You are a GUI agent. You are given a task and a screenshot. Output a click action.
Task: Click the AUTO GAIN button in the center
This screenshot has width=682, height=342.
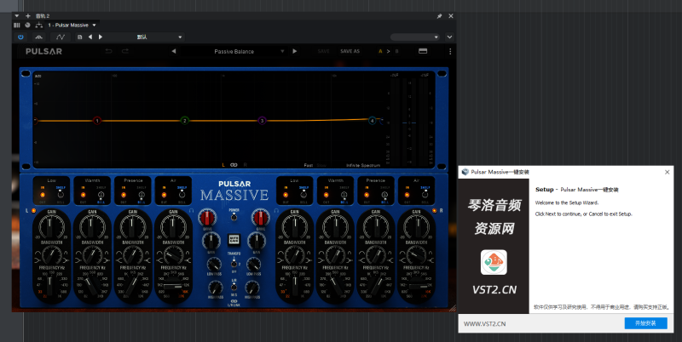pos(234,239)
